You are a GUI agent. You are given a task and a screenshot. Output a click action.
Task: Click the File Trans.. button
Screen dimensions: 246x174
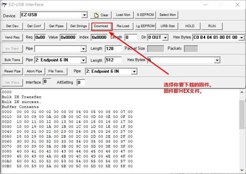point(56,71)
